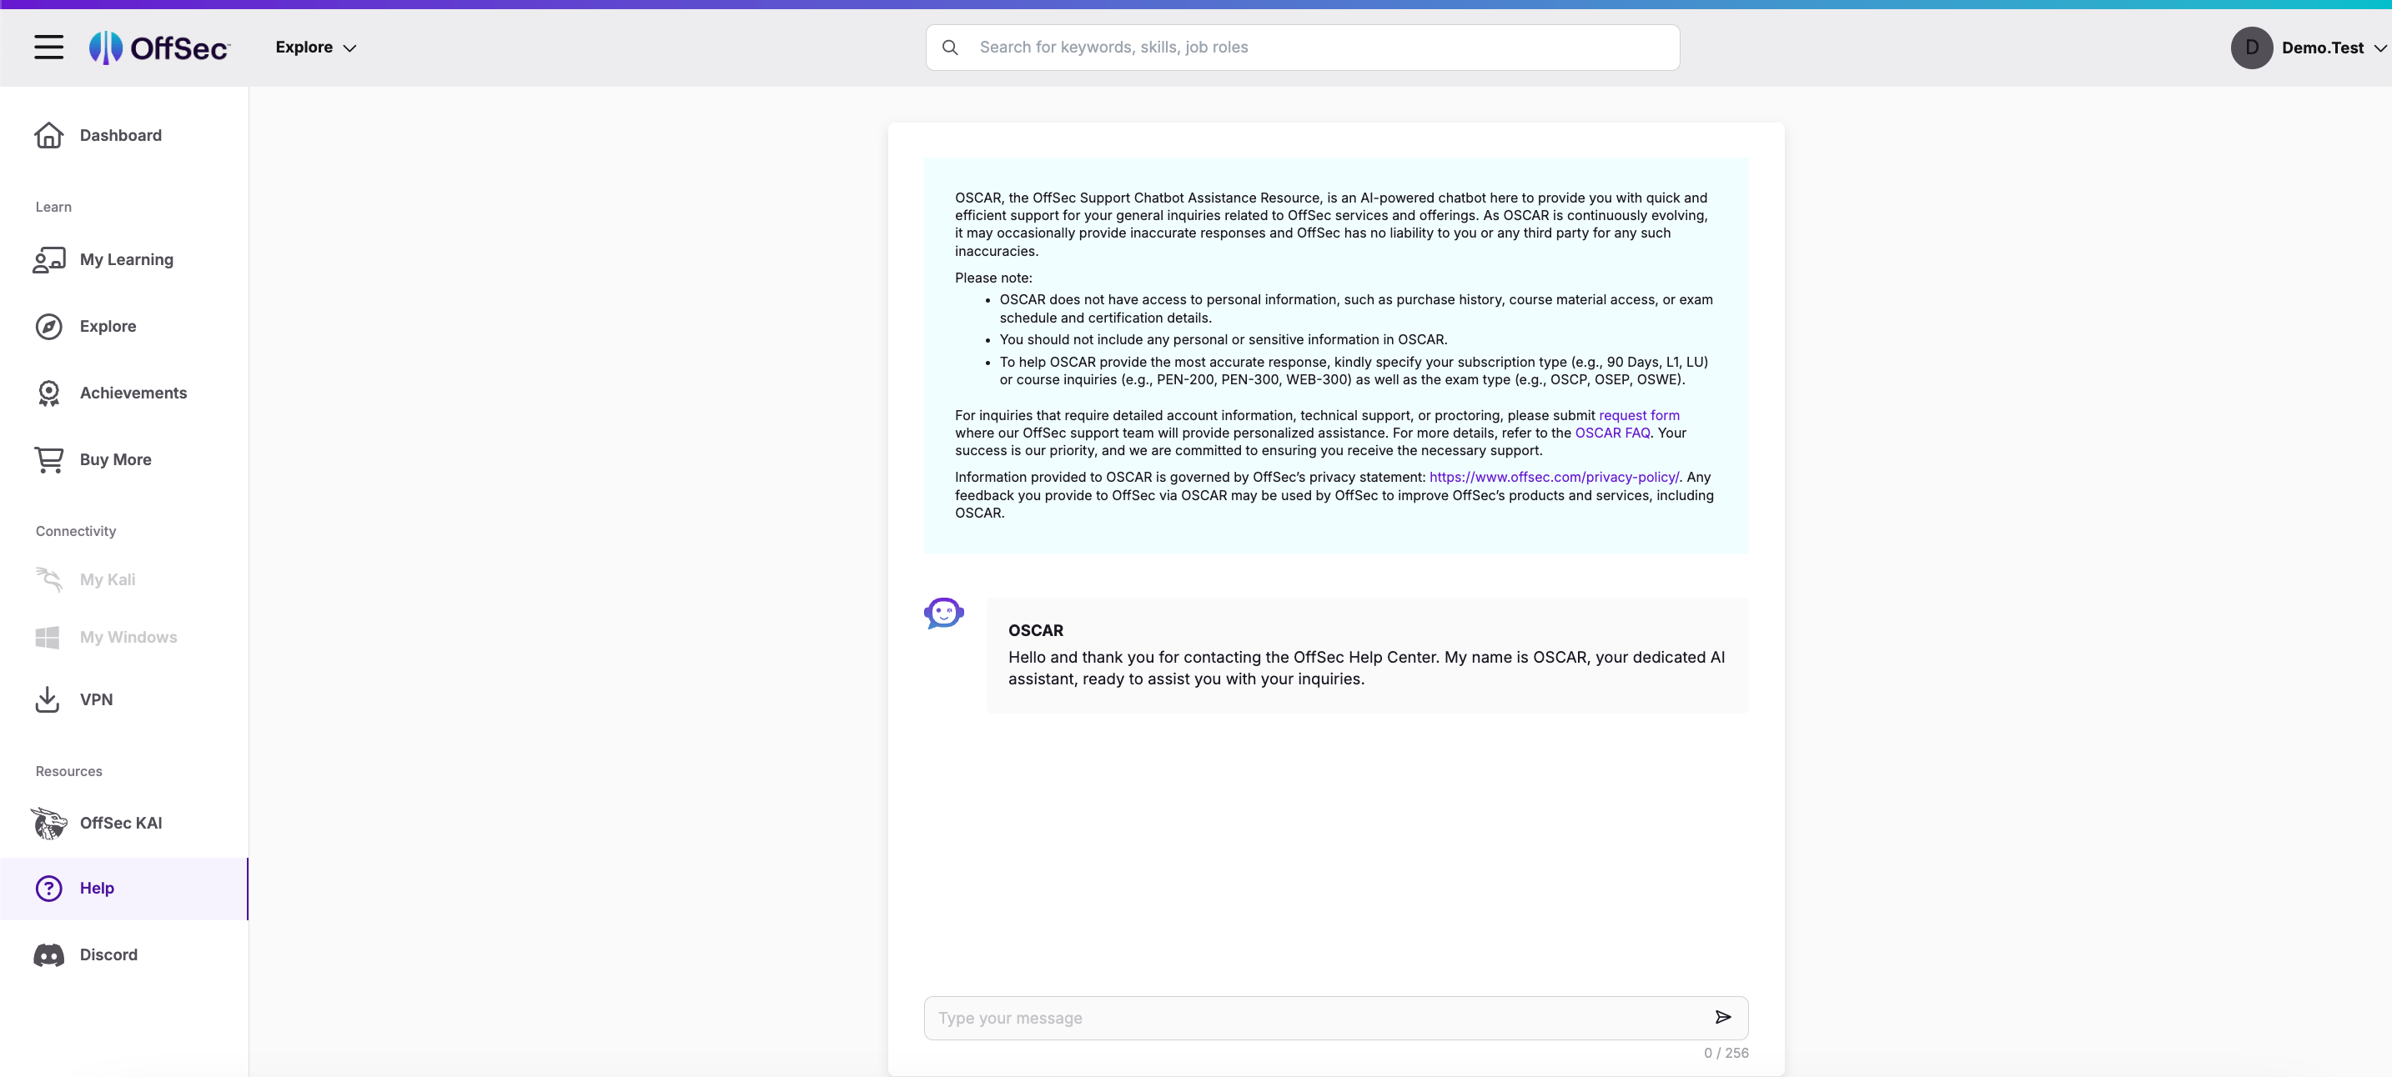Click the Dashboard home icon
Screen dimensions: 2392x1077
(x=48, y=136)
